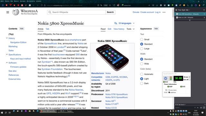Switch to the Article tab
The height and width of the screenshot is (116, 206).
click(41, 29)
